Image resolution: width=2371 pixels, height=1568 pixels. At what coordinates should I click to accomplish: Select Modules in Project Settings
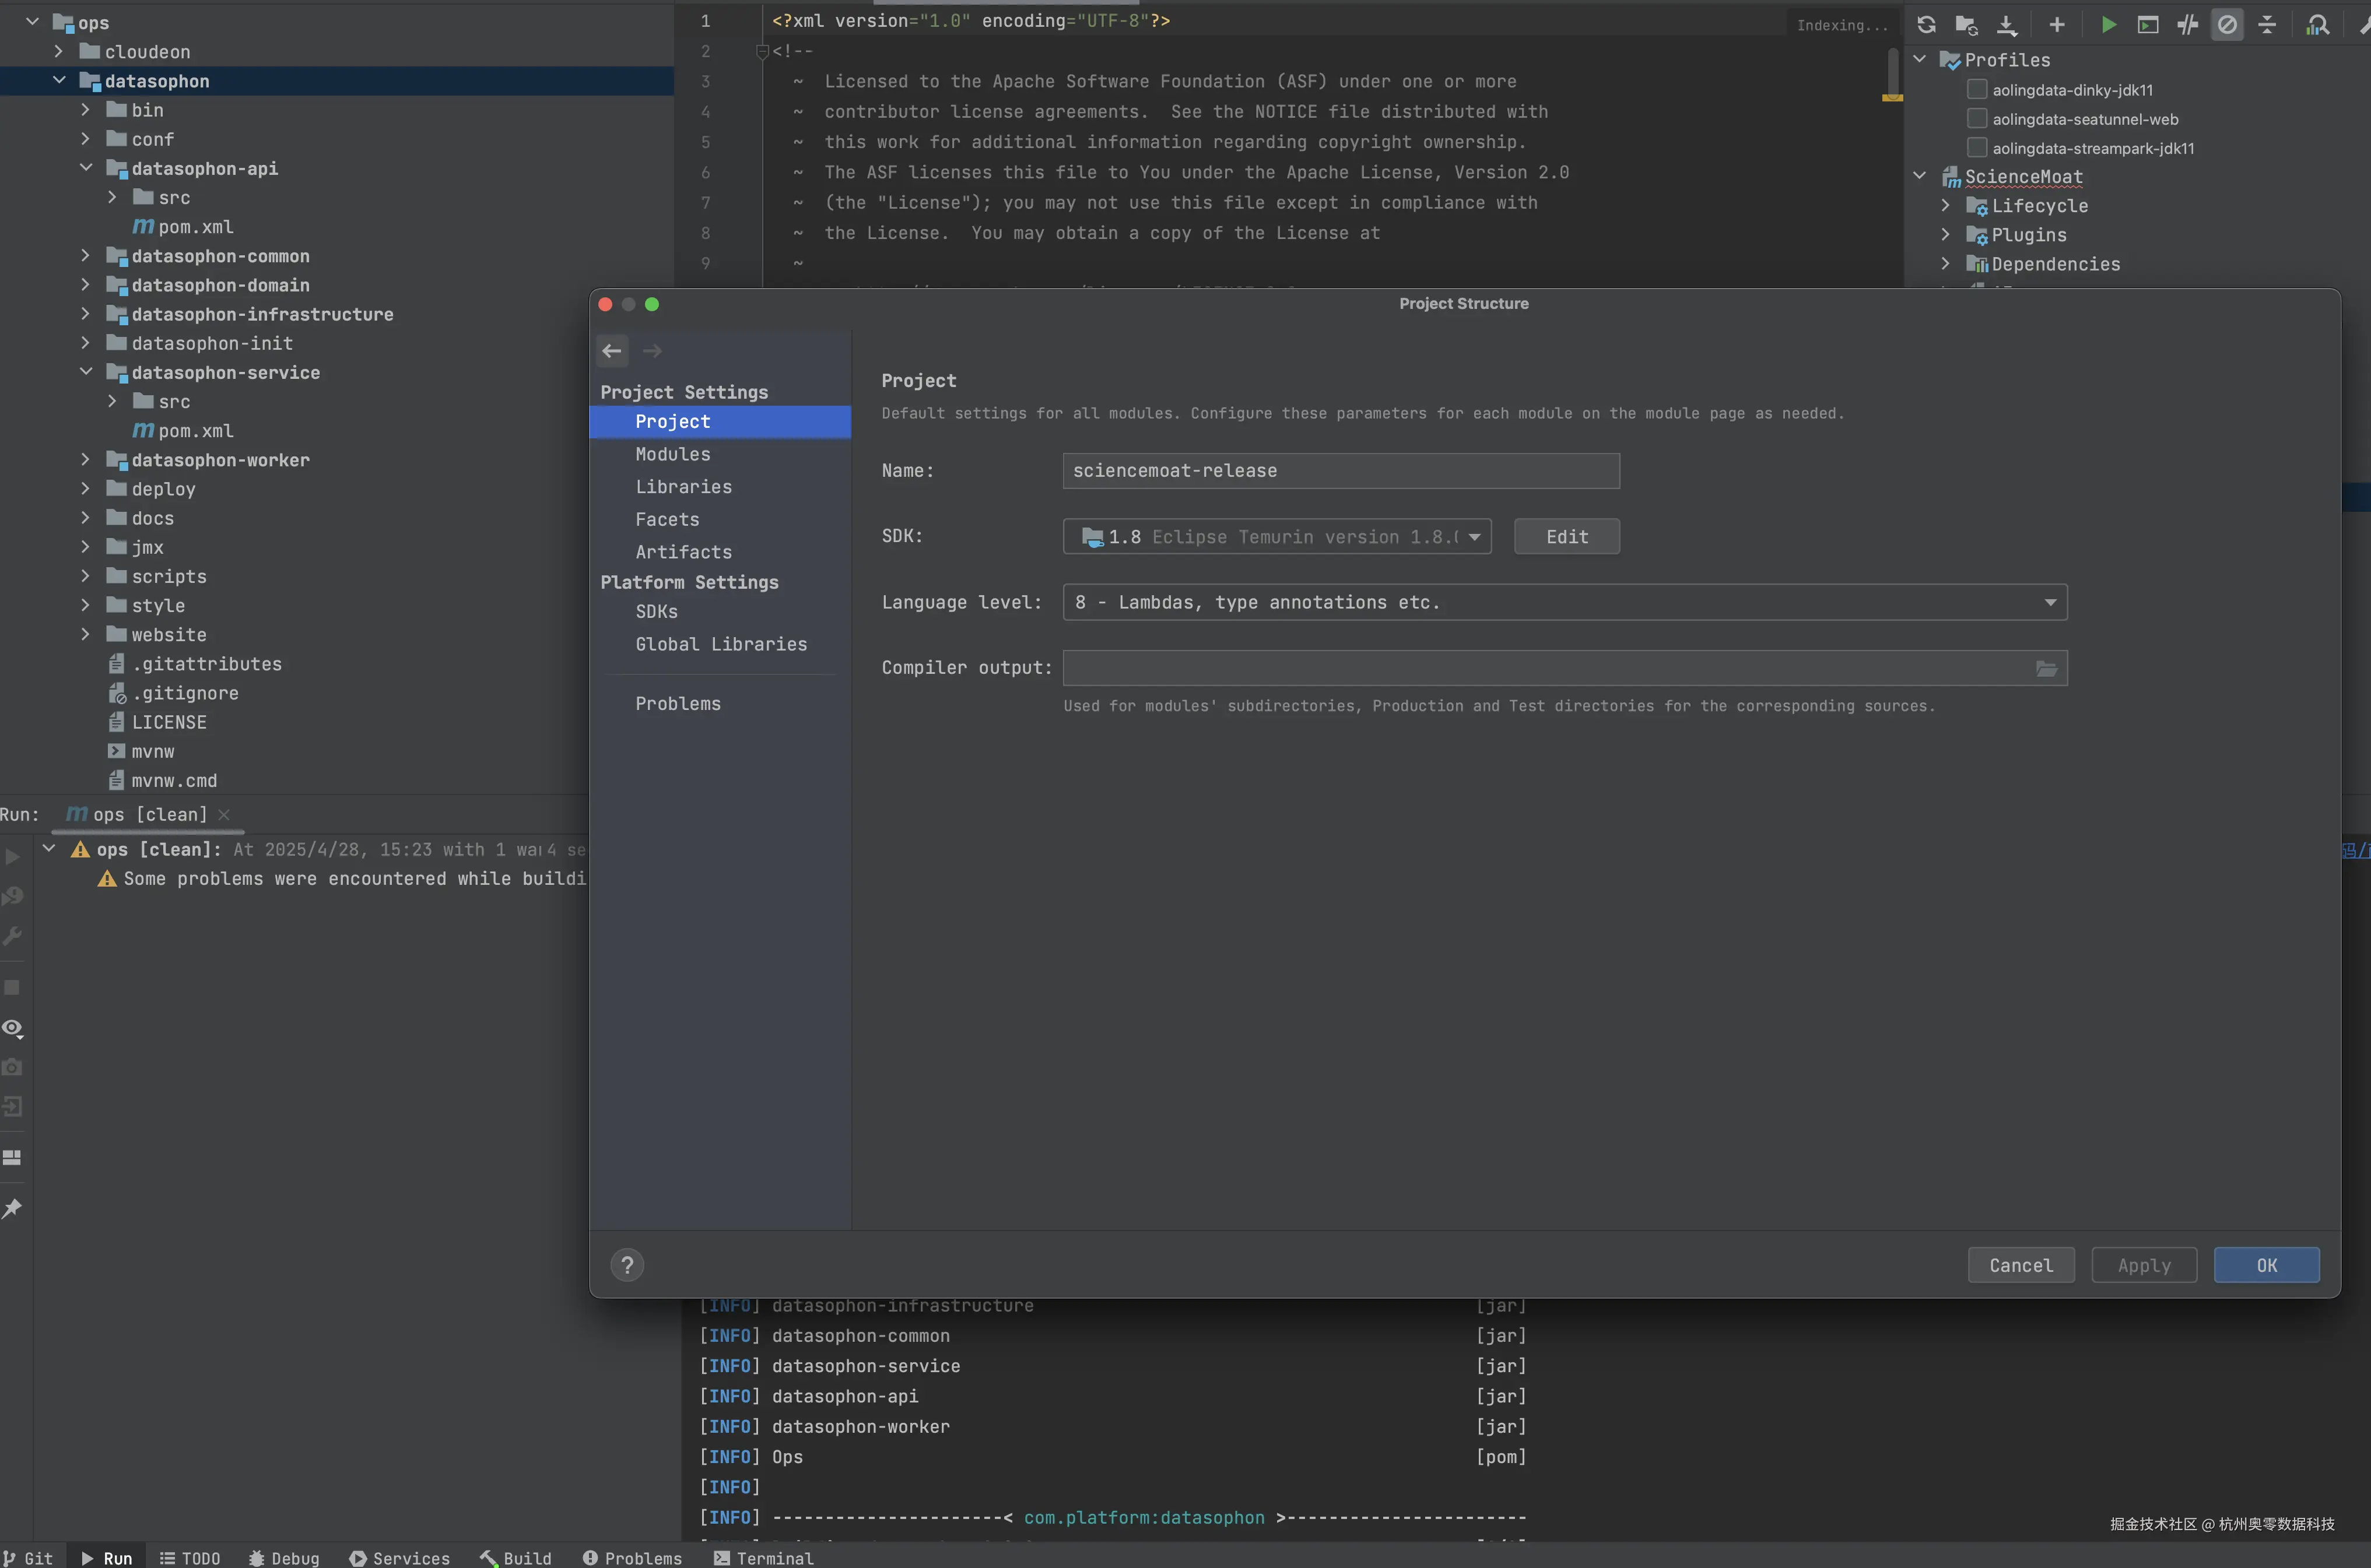[x=672, y=454]
